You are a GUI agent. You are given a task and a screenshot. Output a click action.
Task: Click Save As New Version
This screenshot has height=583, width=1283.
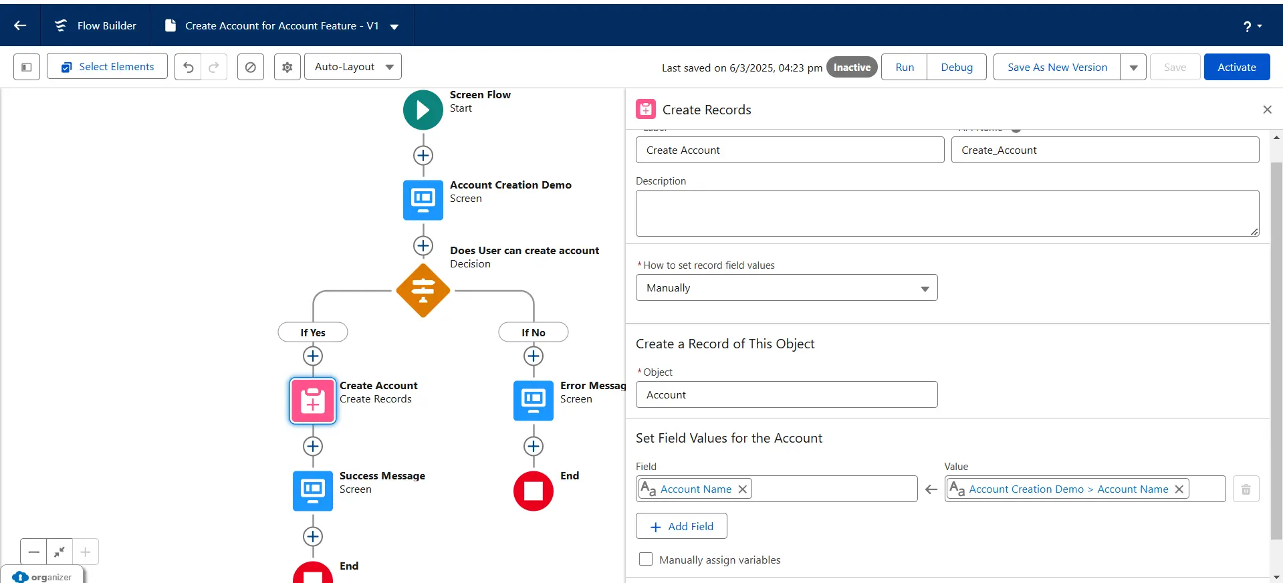[1057, 67]
